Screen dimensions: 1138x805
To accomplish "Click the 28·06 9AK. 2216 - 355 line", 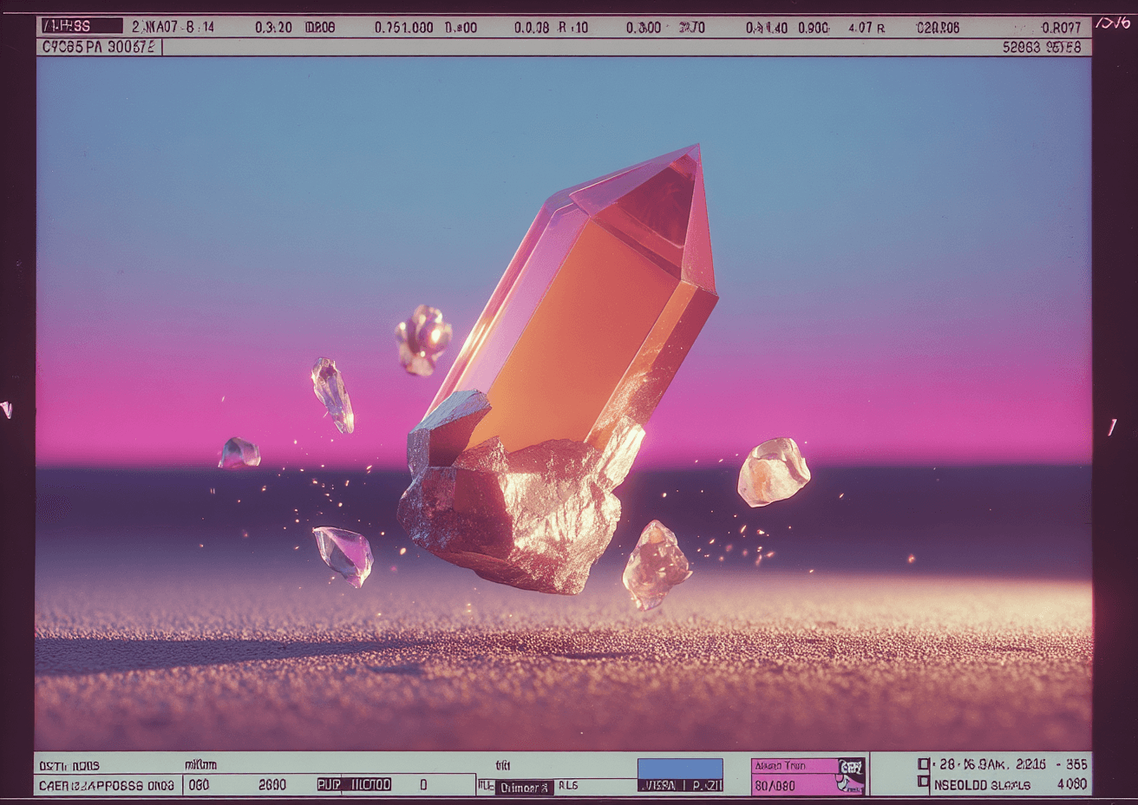I will [x=1013, y=764].
